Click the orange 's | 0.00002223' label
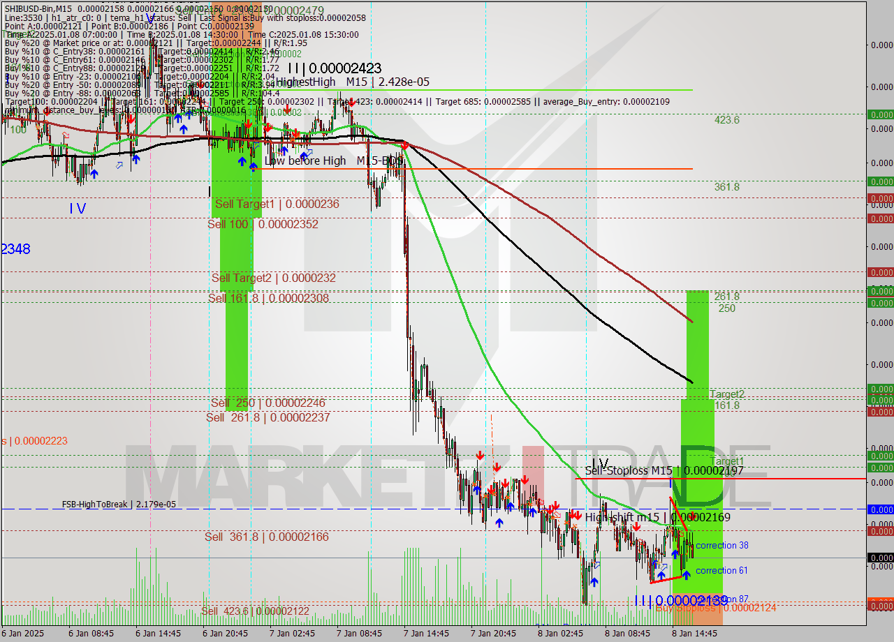Image resolution: width=894 pixels, height=642 pixels. 34,441
